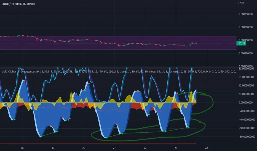
Task: Click date 20 on the time axis
Action: tap(84, 148)
